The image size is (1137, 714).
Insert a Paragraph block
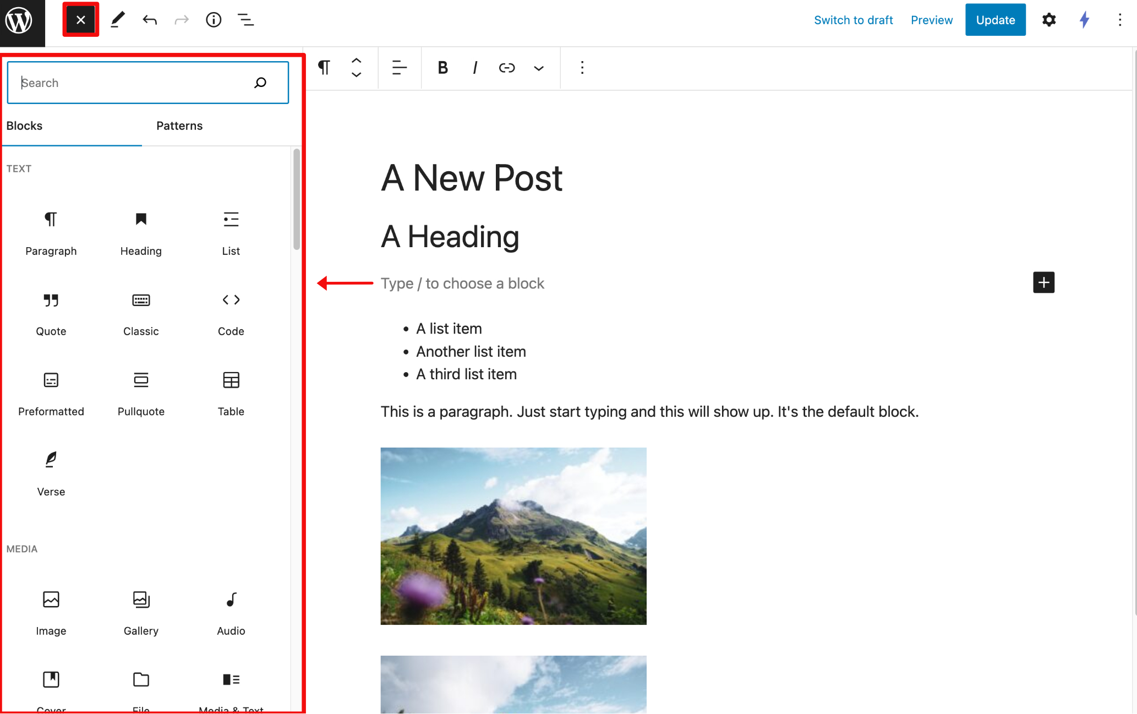pyautogui.click(x=51, y=233)
